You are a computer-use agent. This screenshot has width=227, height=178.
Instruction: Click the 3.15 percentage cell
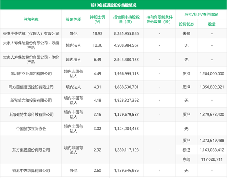[x=97, y=115]
